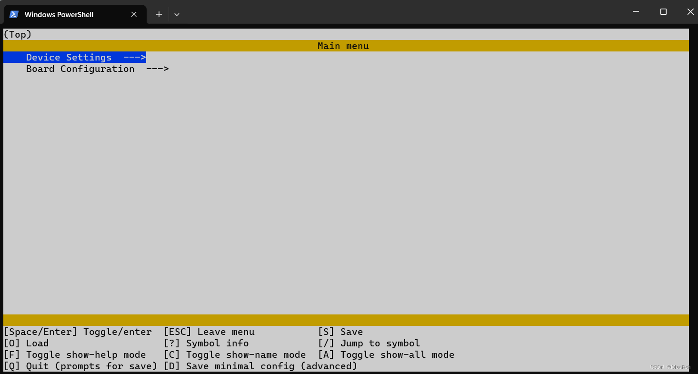Select the Device Settings menu entry
698x374 pixels.
(x=69, y=57)
